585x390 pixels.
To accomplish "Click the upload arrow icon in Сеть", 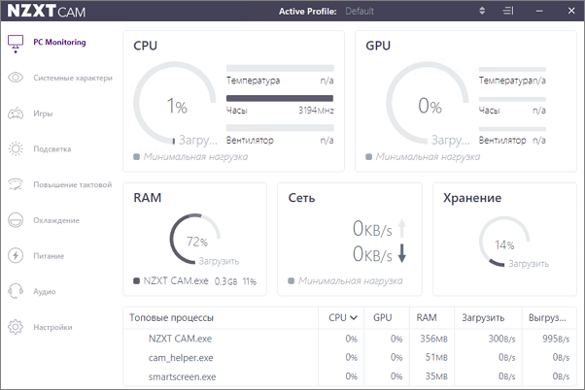I will pos(401,228).
